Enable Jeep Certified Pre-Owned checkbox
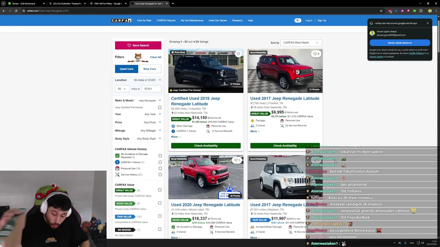 [160, 107]
